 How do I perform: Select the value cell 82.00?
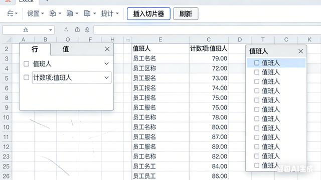tap(209, 156)
